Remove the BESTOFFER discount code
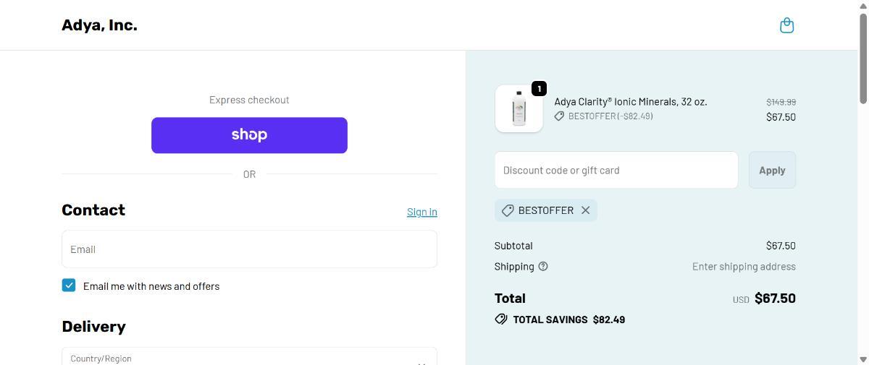Image resolution: width=869 pixels, height=365 pixels. point(585,210)
